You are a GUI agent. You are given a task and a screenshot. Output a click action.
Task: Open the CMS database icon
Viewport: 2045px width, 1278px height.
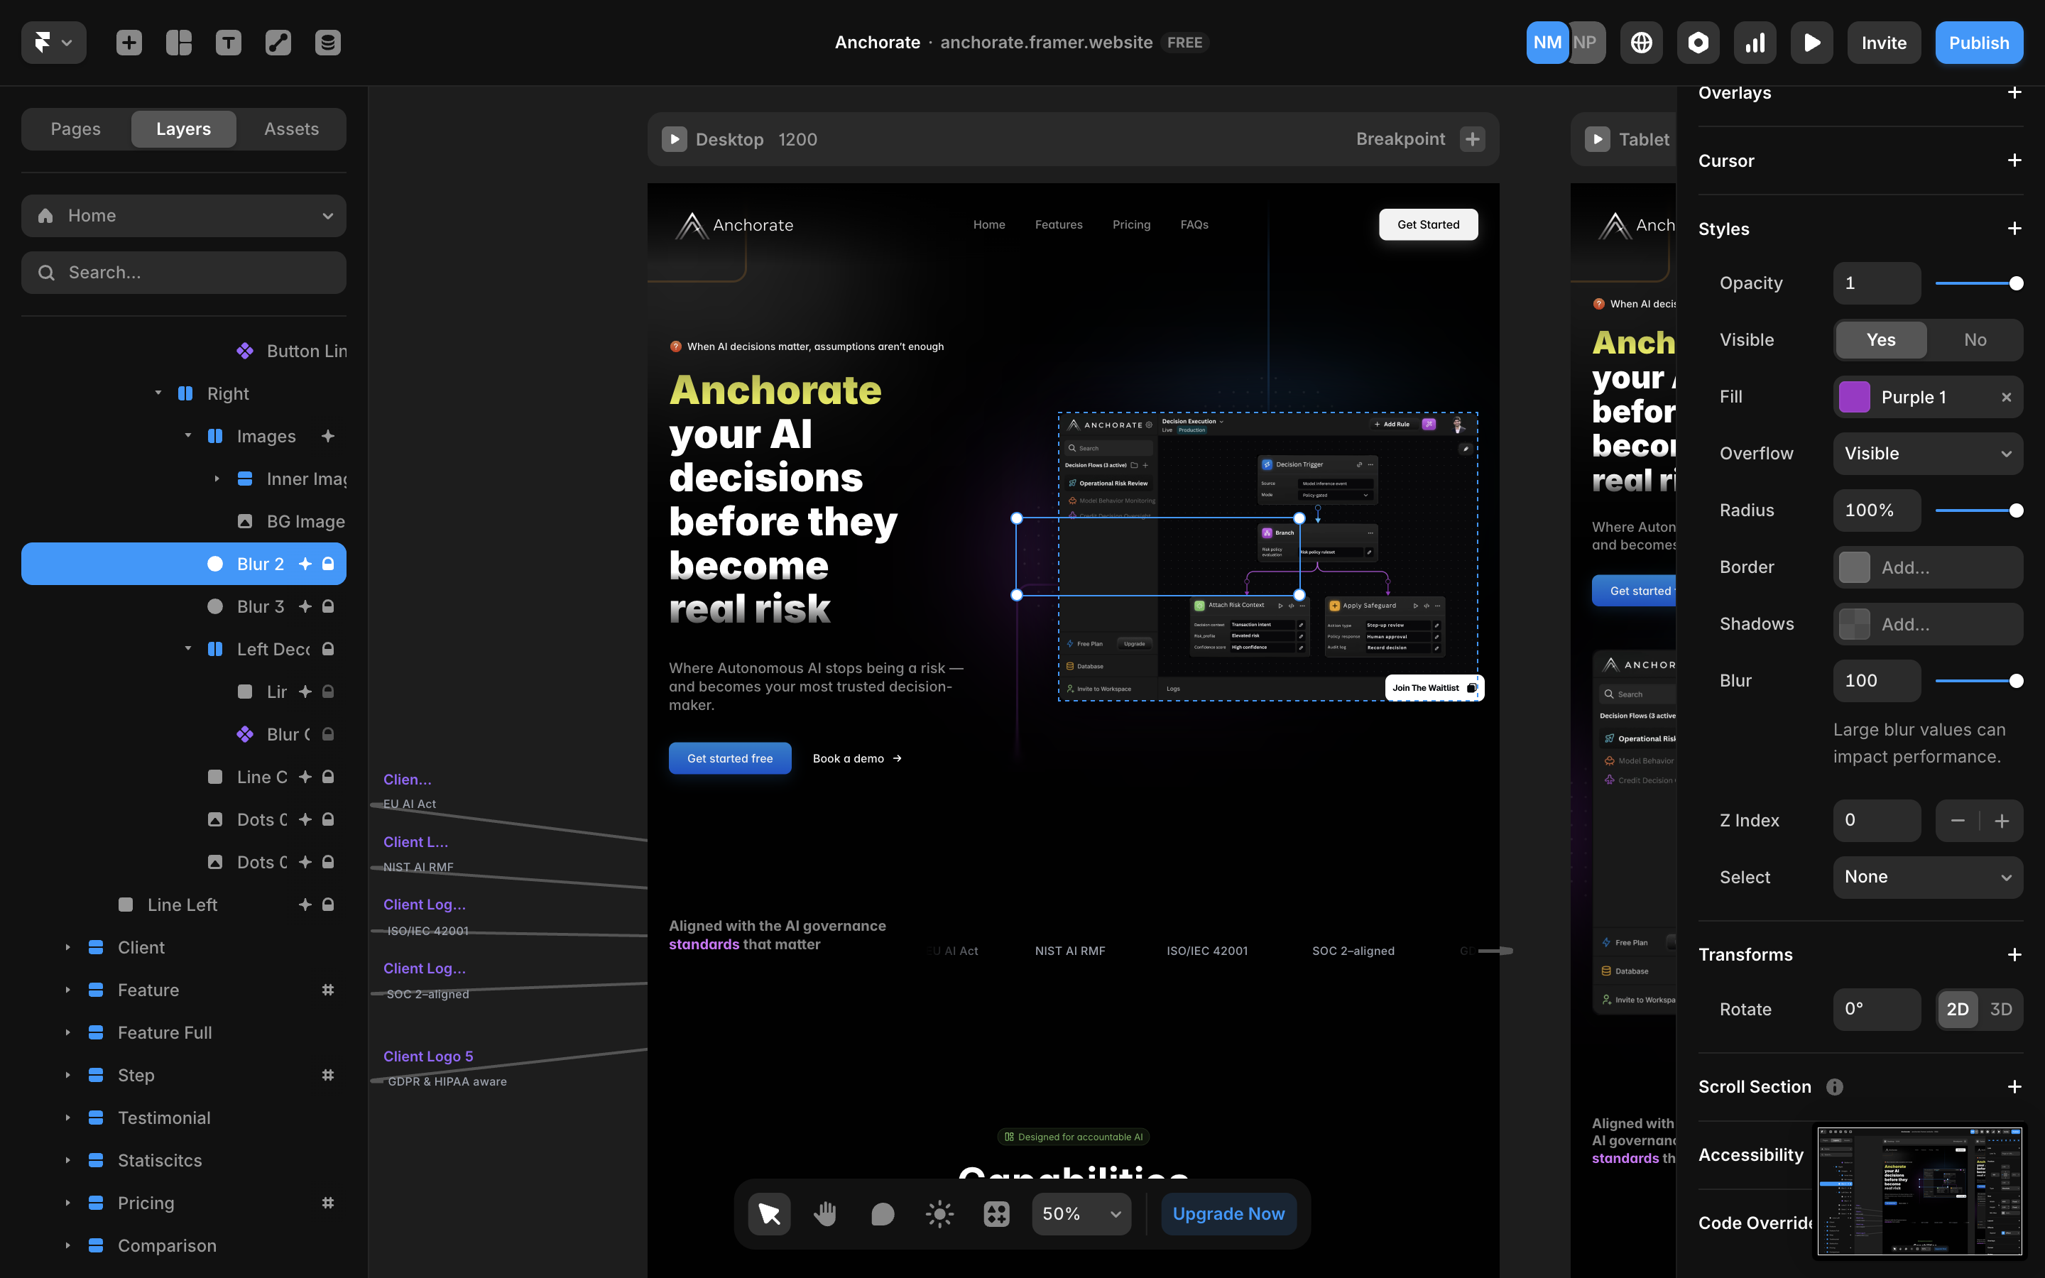[x=328, y=43]
